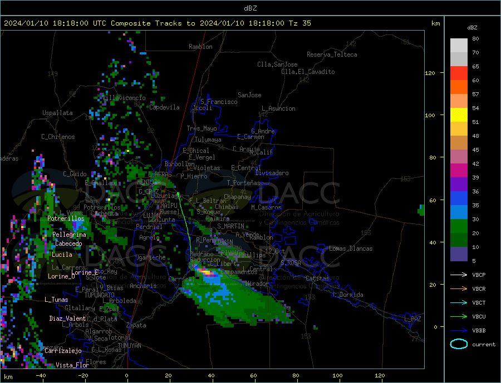Click the 'Clla.El_Cavadito' map label
The image size is (501, 383).
pos(308,72)
